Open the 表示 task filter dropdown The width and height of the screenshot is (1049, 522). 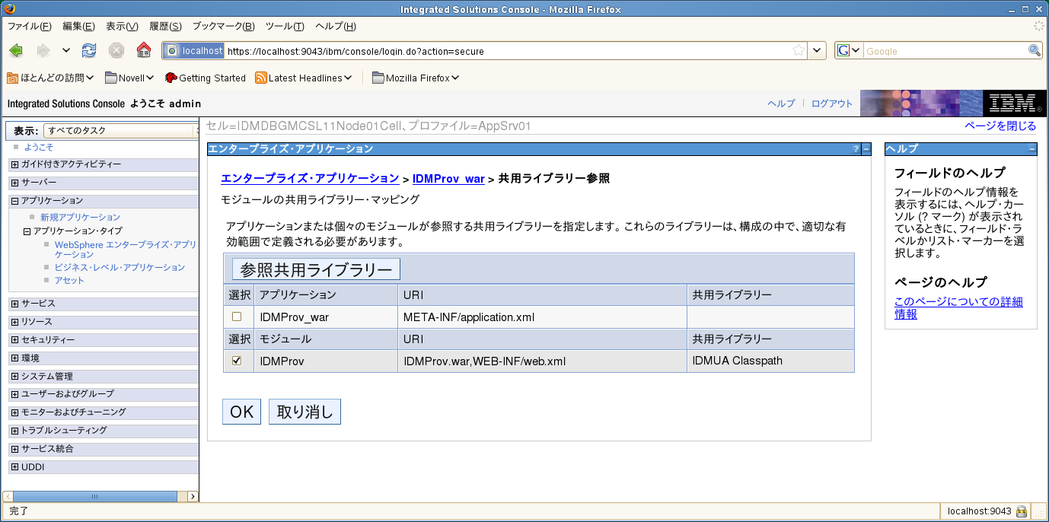(120, 131)
